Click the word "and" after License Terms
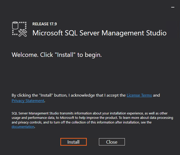The image size is (180, 155). click(x=156, y=95)
